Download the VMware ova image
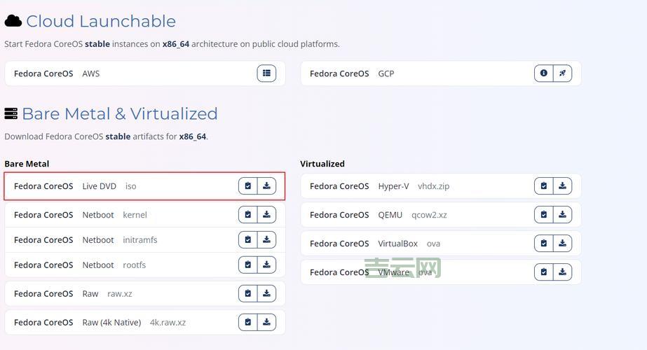Image resolution: width=647 pixels, height=350 pixels. 562,272
